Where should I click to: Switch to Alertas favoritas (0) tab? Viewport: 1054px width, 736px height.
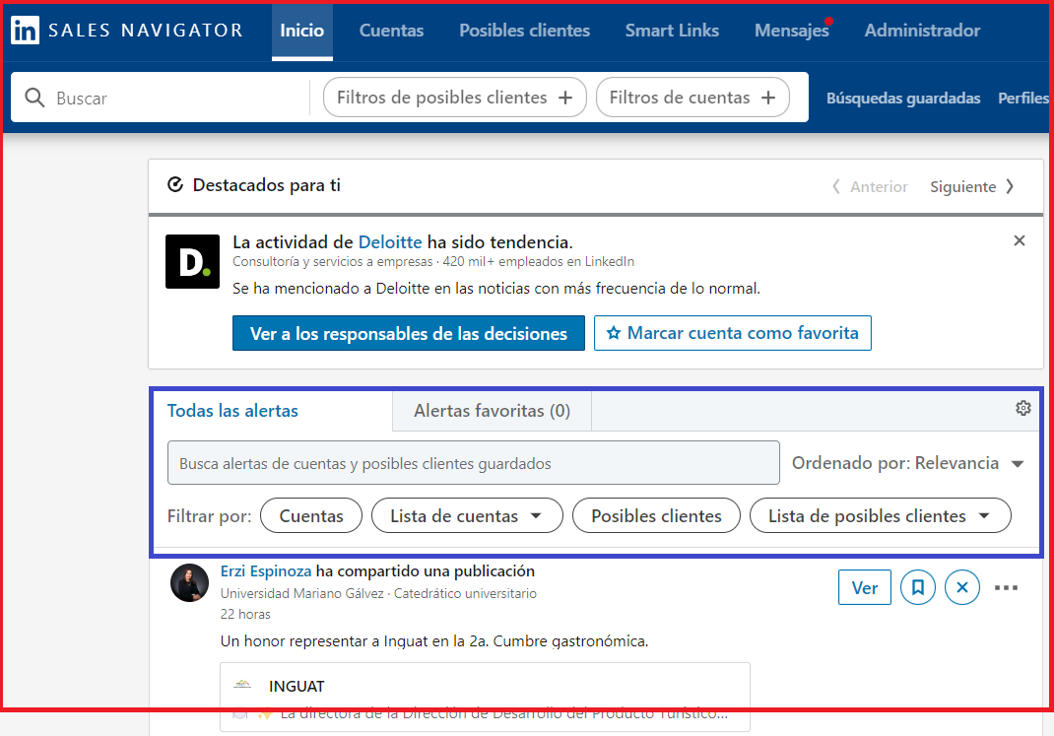coord(493,411)
